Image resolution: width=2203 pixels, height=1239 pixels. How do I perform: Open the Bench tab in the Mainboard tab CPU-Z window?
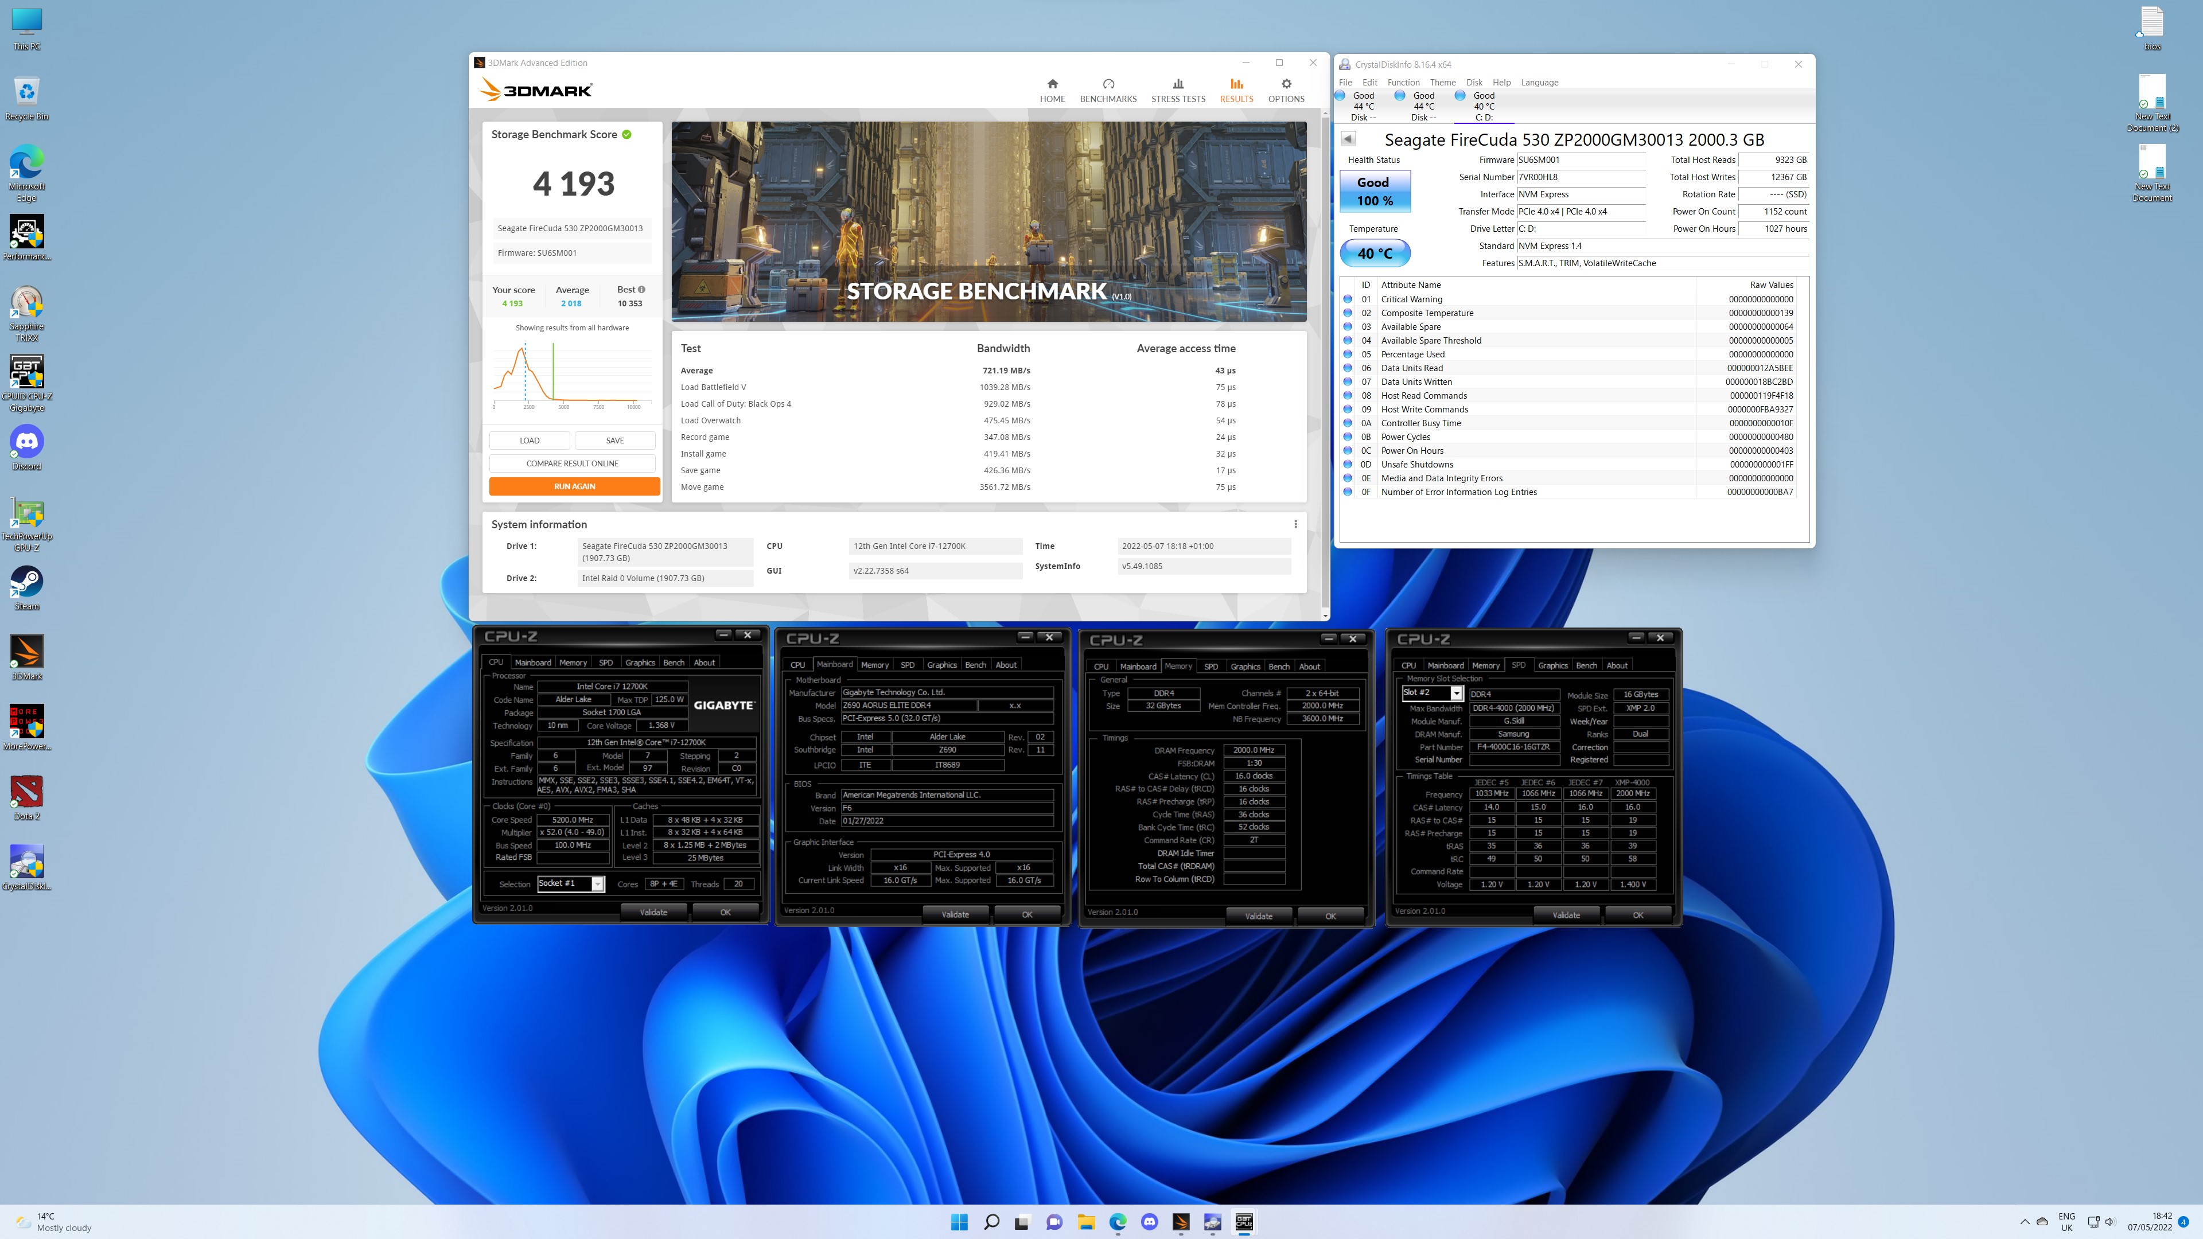975,664
